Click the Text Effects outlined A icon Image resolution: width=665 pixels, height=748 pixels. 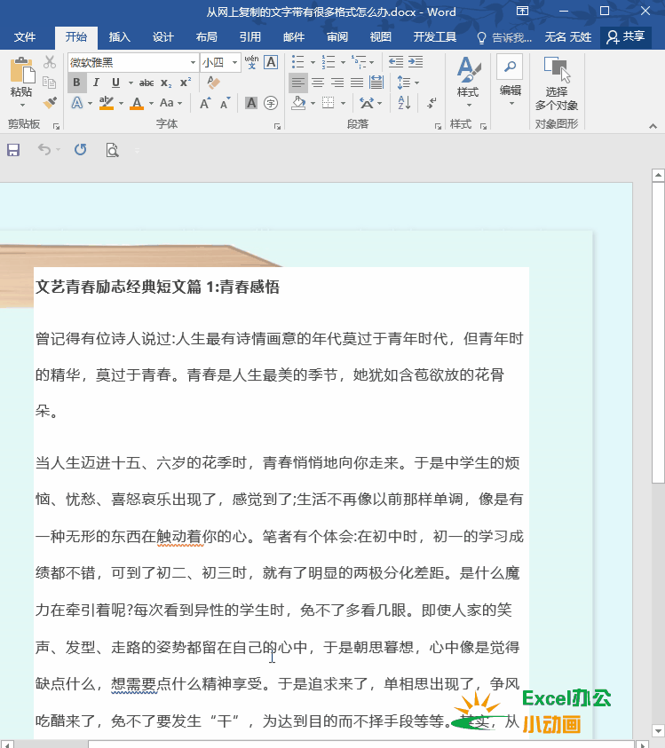(77, 103)
